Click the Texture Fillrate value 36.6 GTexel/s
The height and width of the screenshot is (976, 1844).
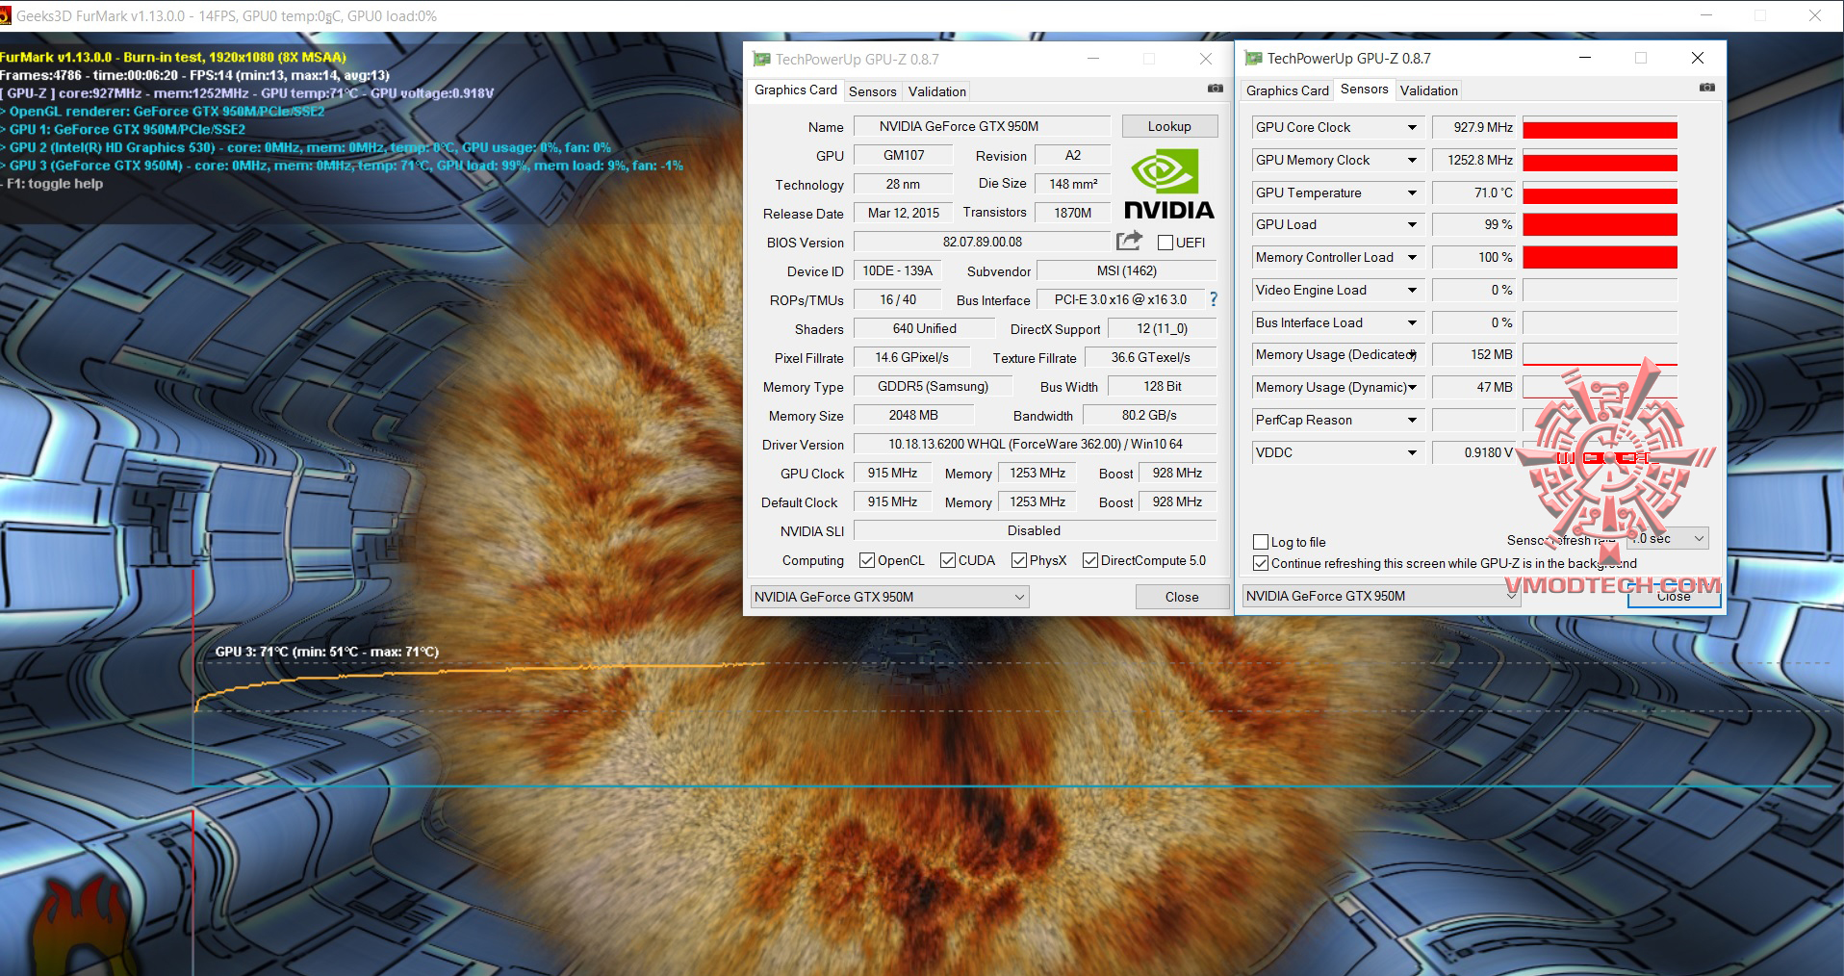point(1151,357)
